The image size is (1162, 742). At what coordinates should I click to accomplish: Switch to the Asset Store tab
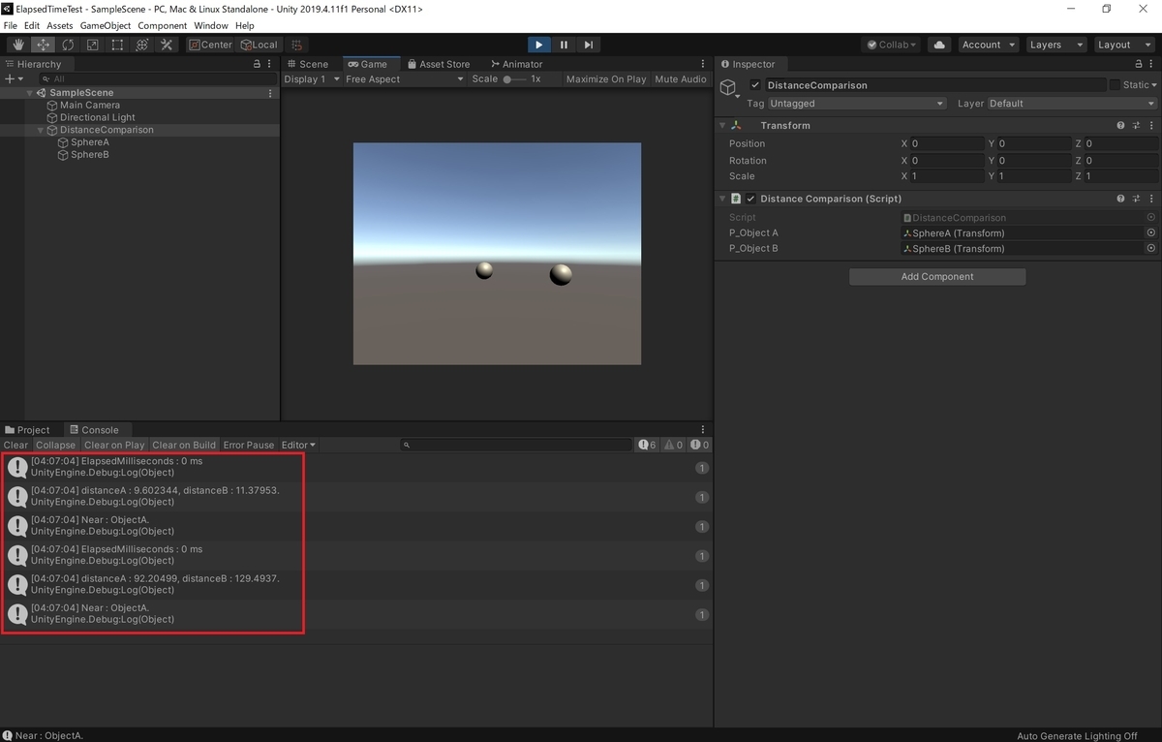pos(438,64)
